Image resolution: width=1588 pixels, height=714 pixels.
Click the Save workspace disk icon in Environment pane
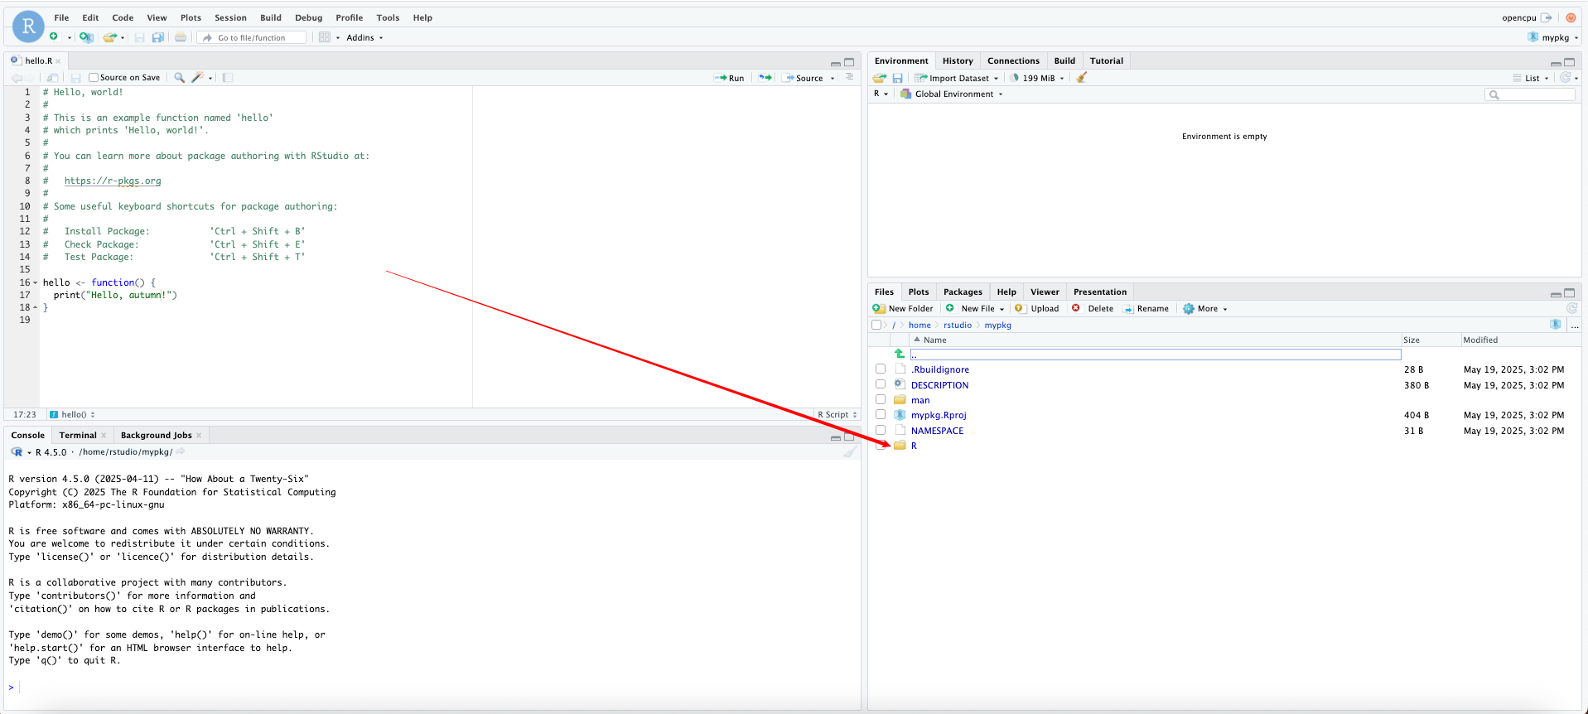[x=897, y=78]
